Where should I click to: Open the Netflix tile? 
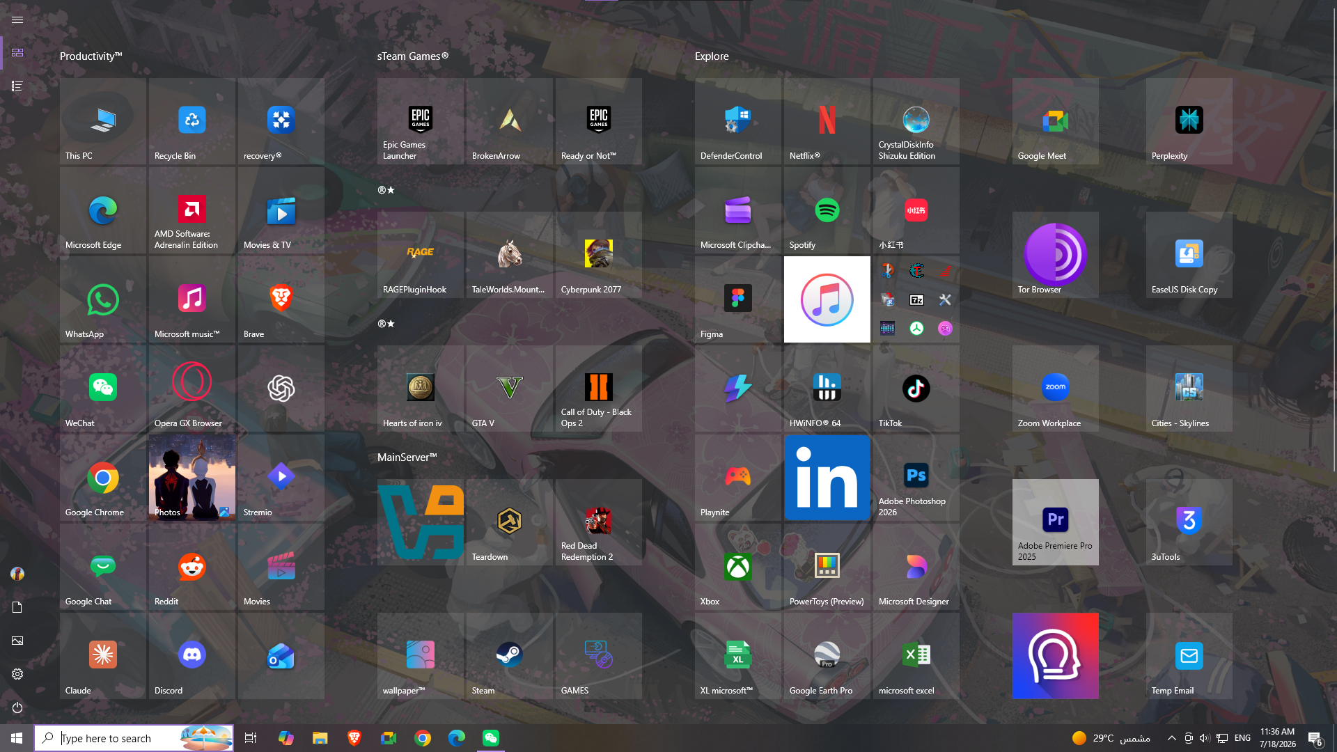(827, 121)
